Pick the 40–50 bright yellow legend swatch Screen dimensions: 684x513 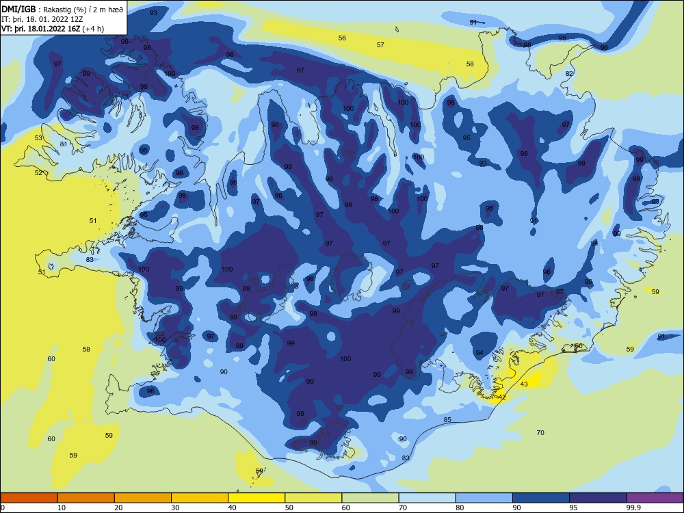point(256,498)
